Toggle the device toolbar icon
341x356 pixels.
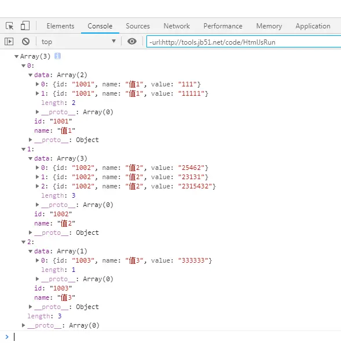tap(25, 26)
